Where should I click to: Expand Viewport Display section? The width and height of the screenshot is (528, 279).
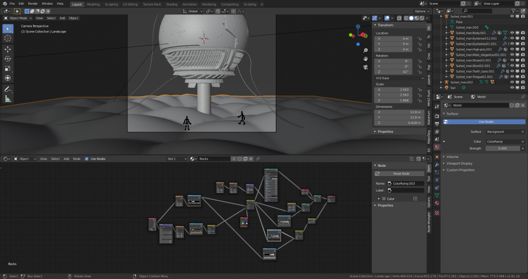(x=459, y=163)
